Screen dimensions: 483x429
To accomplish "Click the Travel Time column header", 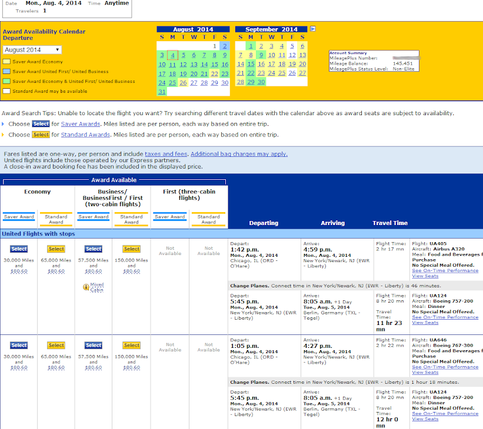I will 390,223.
